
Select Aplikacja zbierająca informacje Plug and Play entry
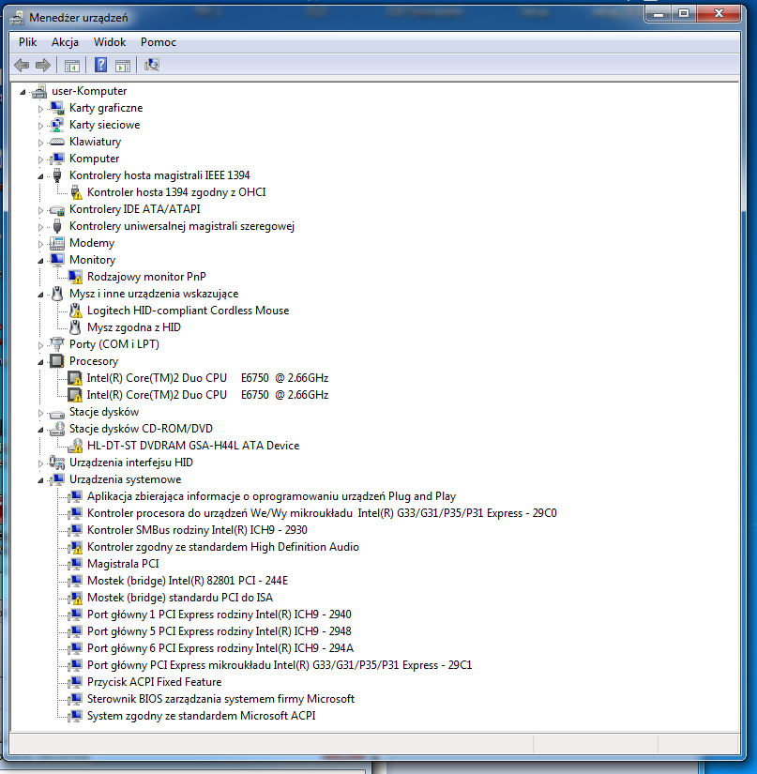pyautogui.click(x=271, y=496)
